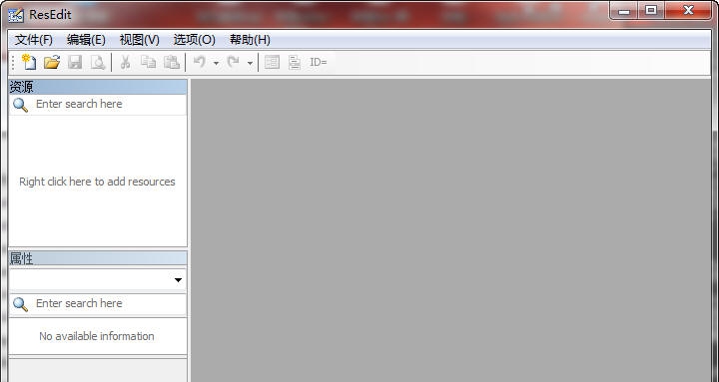Click the Copy icon in toolbar
The height and width of the screenshot is (382, 719).
(x=148, y=62)
